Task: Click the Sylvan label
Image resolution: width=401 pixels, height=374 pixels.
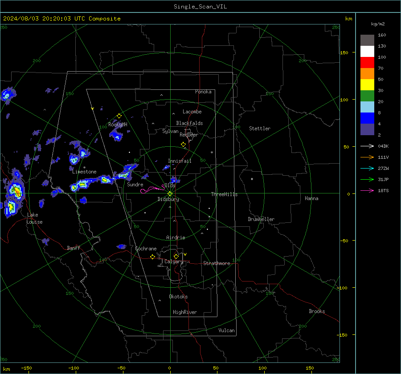Action: tap(170, 131)
